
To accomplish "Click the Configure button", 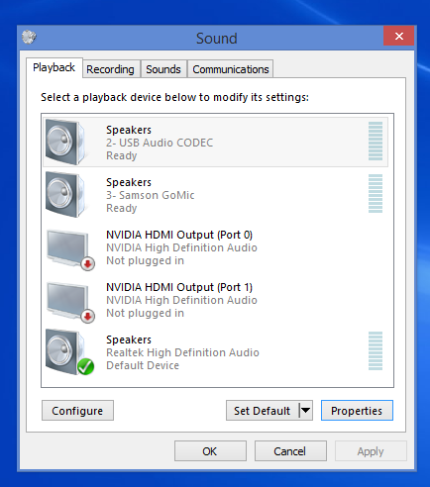I will tap(77, 411).
